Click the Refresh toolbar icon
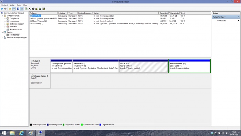 point(26,9)
